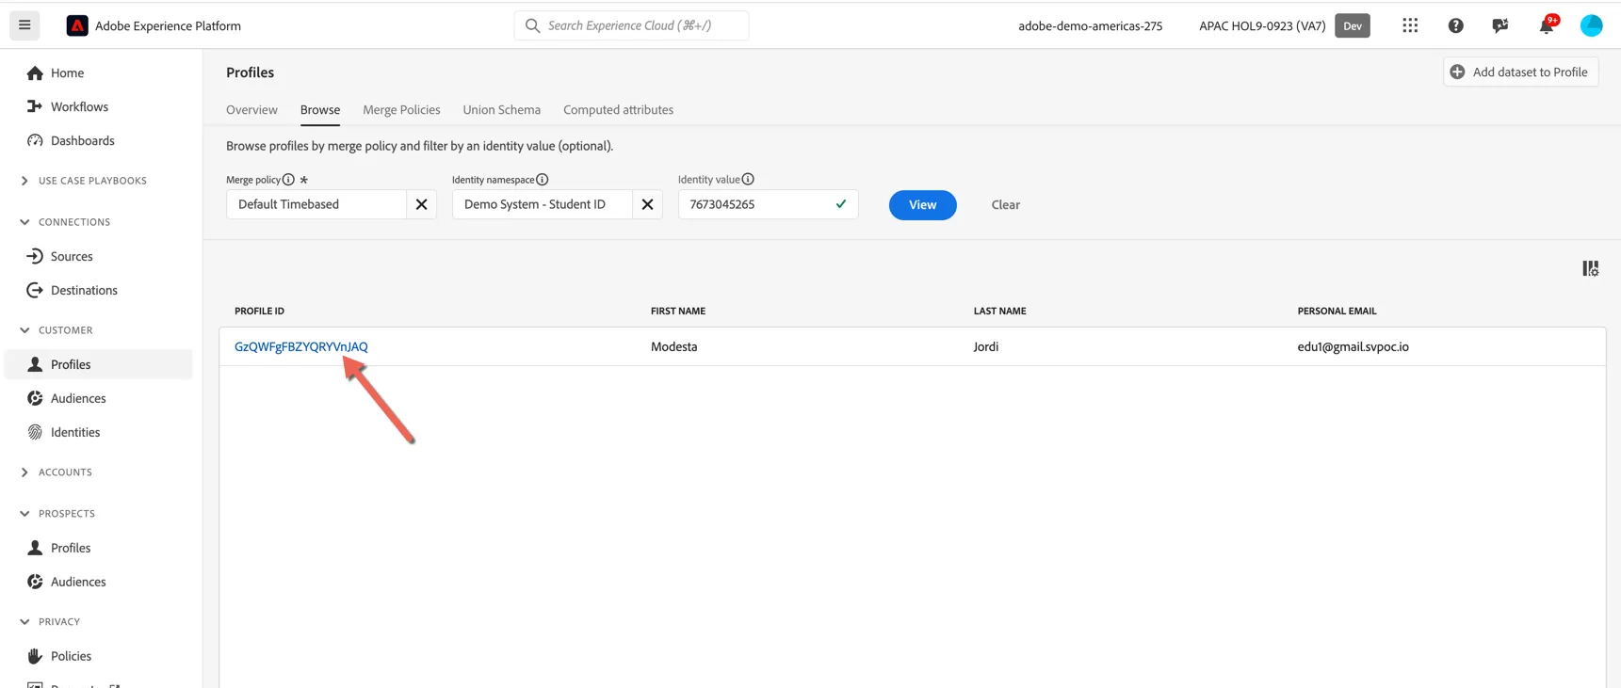Open the hamburger navigation menu
This screenshot has height=688, width=1621.
24,25
